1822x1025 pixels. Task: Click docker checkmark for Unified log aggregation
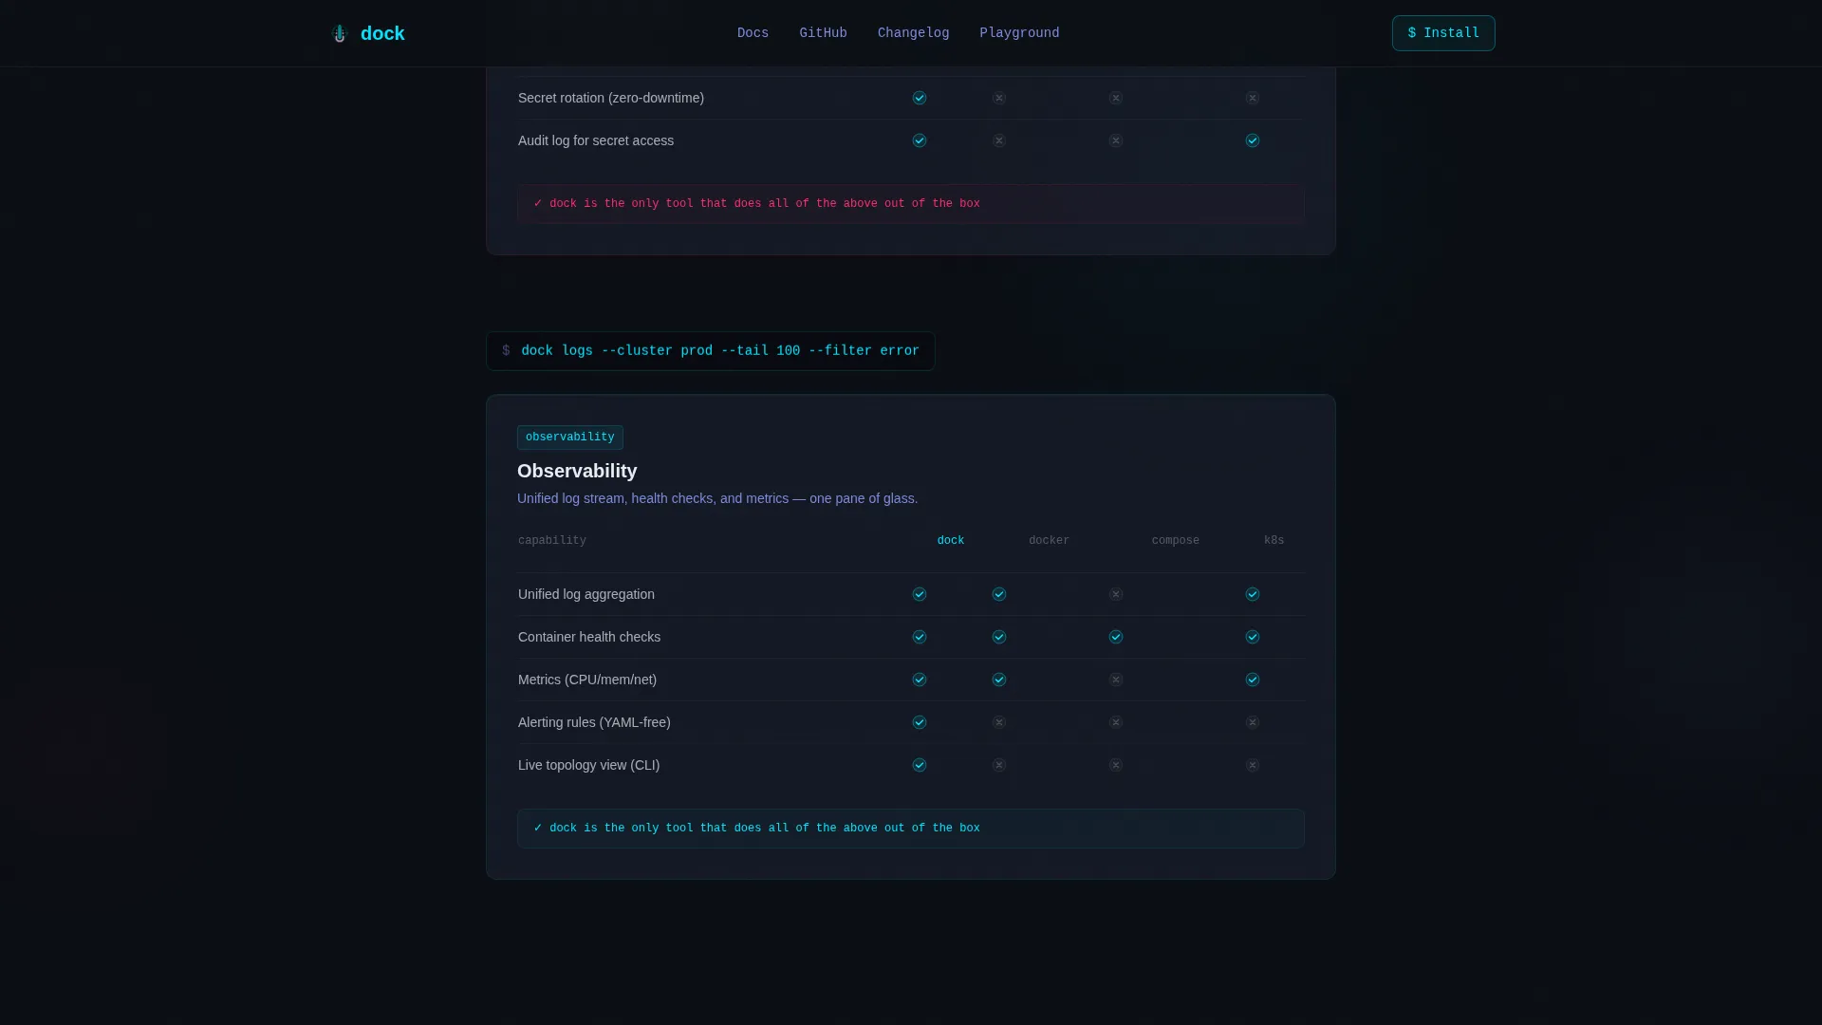[999, 594]
